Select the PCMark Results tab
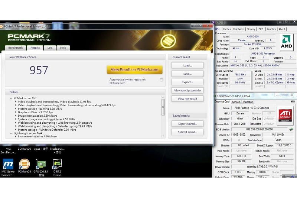Image resolution: width=297 pixels, height=198 pixels. click(35, 48)
